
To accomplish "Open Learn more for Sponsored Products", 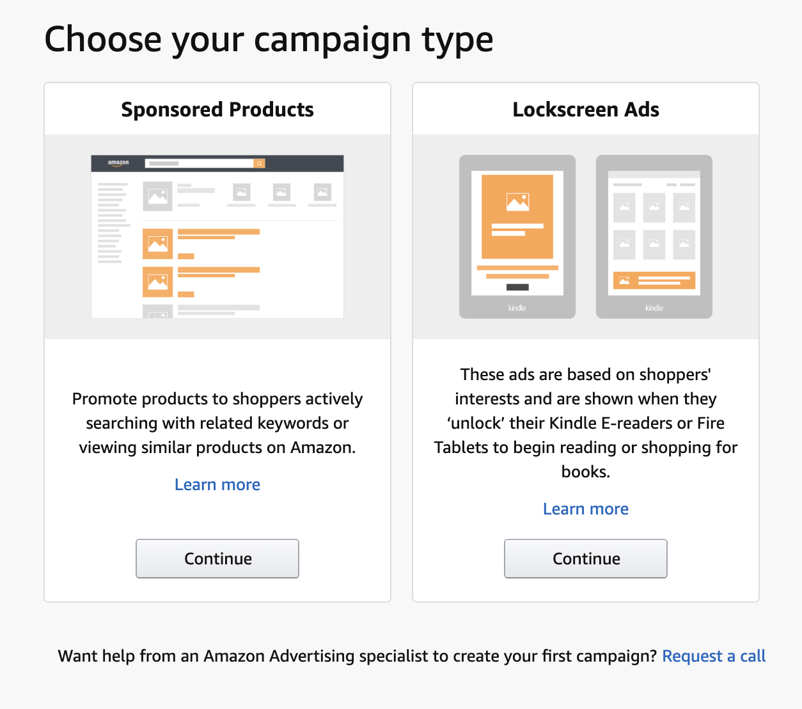I will coord(217,484).
